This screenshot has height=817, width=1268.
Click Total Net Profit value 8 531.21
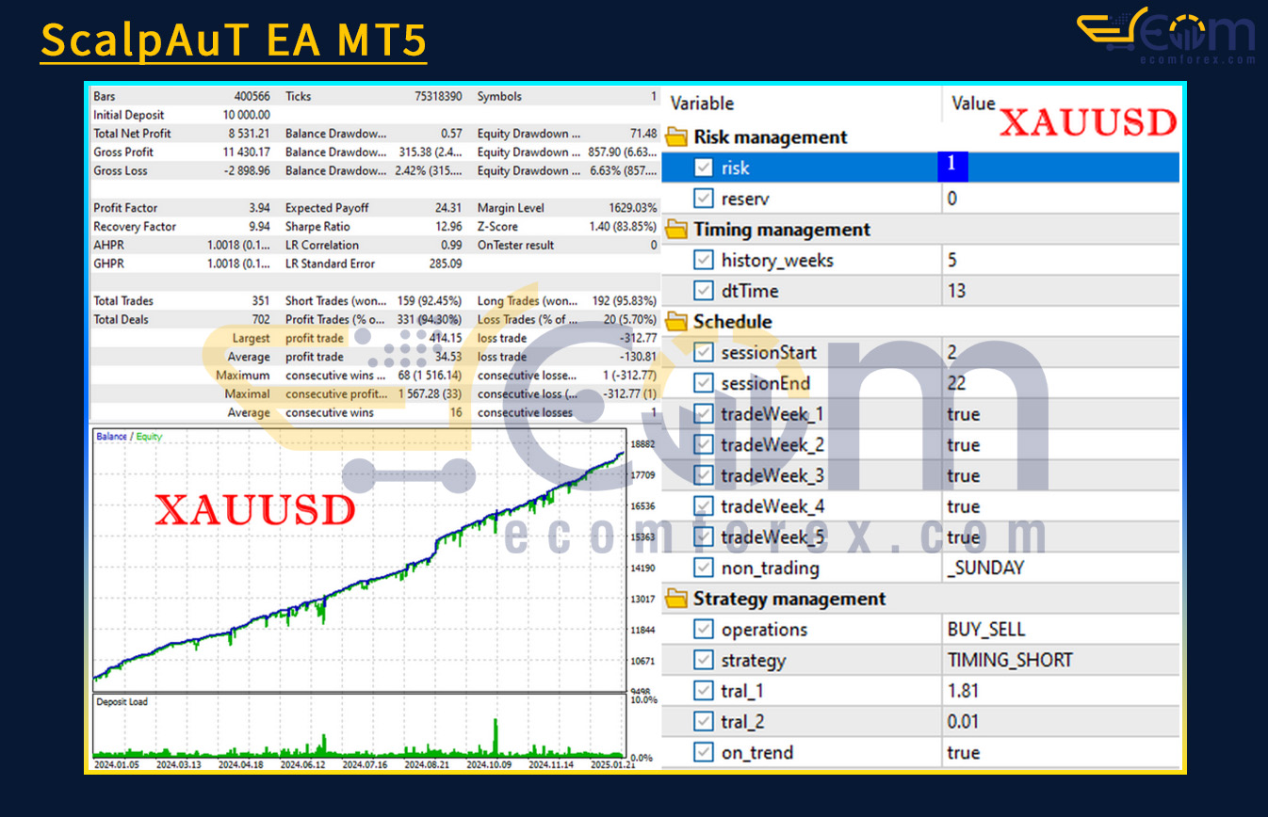pyautogui.click(x=248, y=134)
